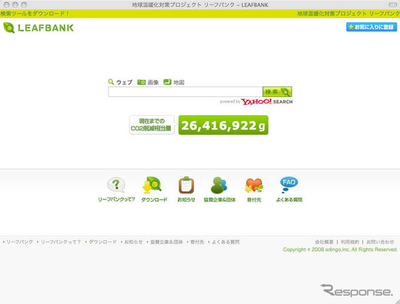Click footer link リーフバンク
The width and height of the screenshot is (400, 304).
tap(19, 241)
